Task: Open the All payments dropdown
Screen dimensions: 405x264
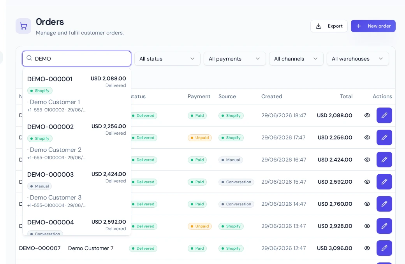Action: click(234, 59)
